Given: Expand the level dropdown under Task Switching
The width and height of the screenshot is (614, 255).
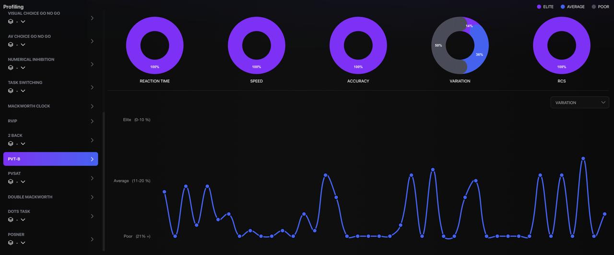Looking at the screenshot, I should 23,91.
